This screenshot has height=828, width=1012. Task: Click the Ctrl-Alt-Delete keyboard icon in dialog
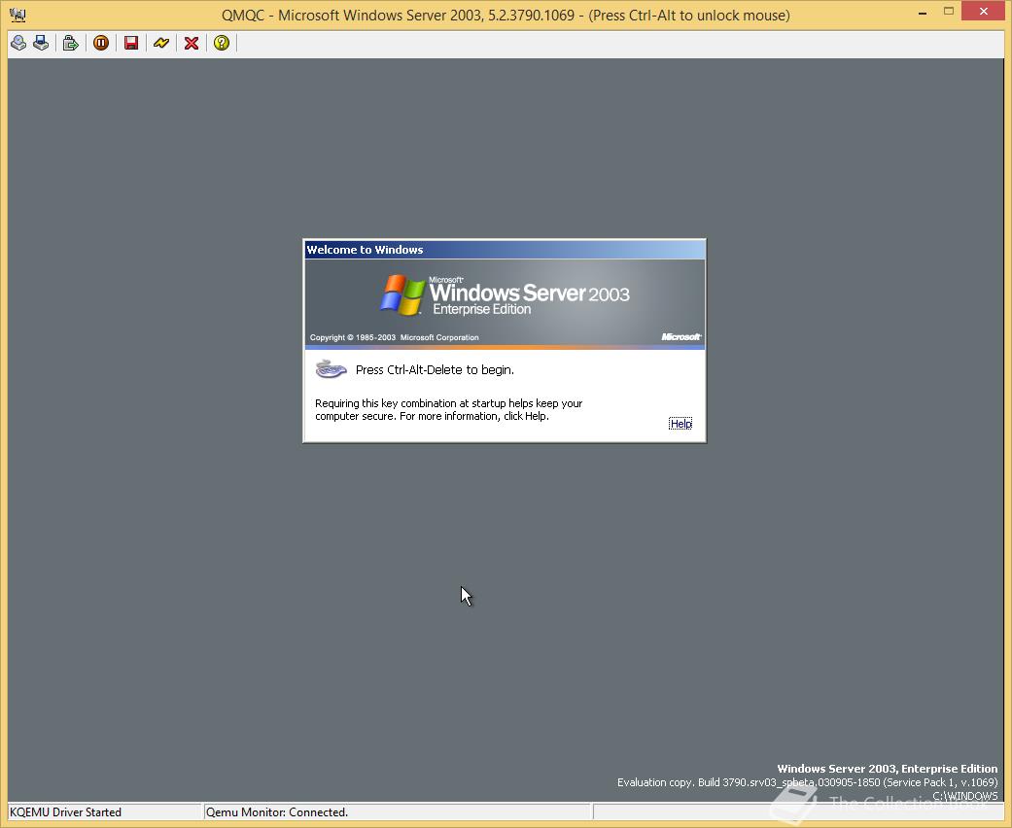(x=332, y=369)
